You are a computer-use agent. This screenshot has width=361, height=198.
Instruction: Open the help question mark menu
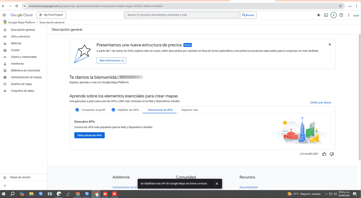[x=341, y=15]
